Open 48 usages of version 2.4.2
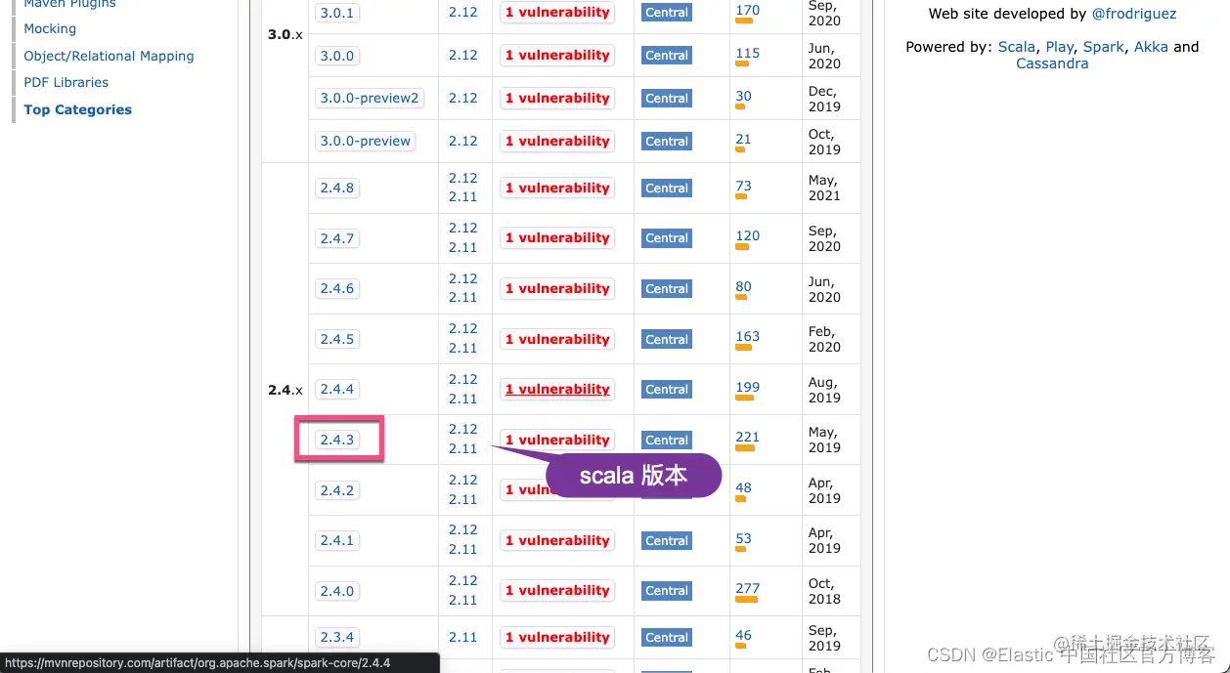1230x673 pixels. pyautogui.click(x=744, y=488)
